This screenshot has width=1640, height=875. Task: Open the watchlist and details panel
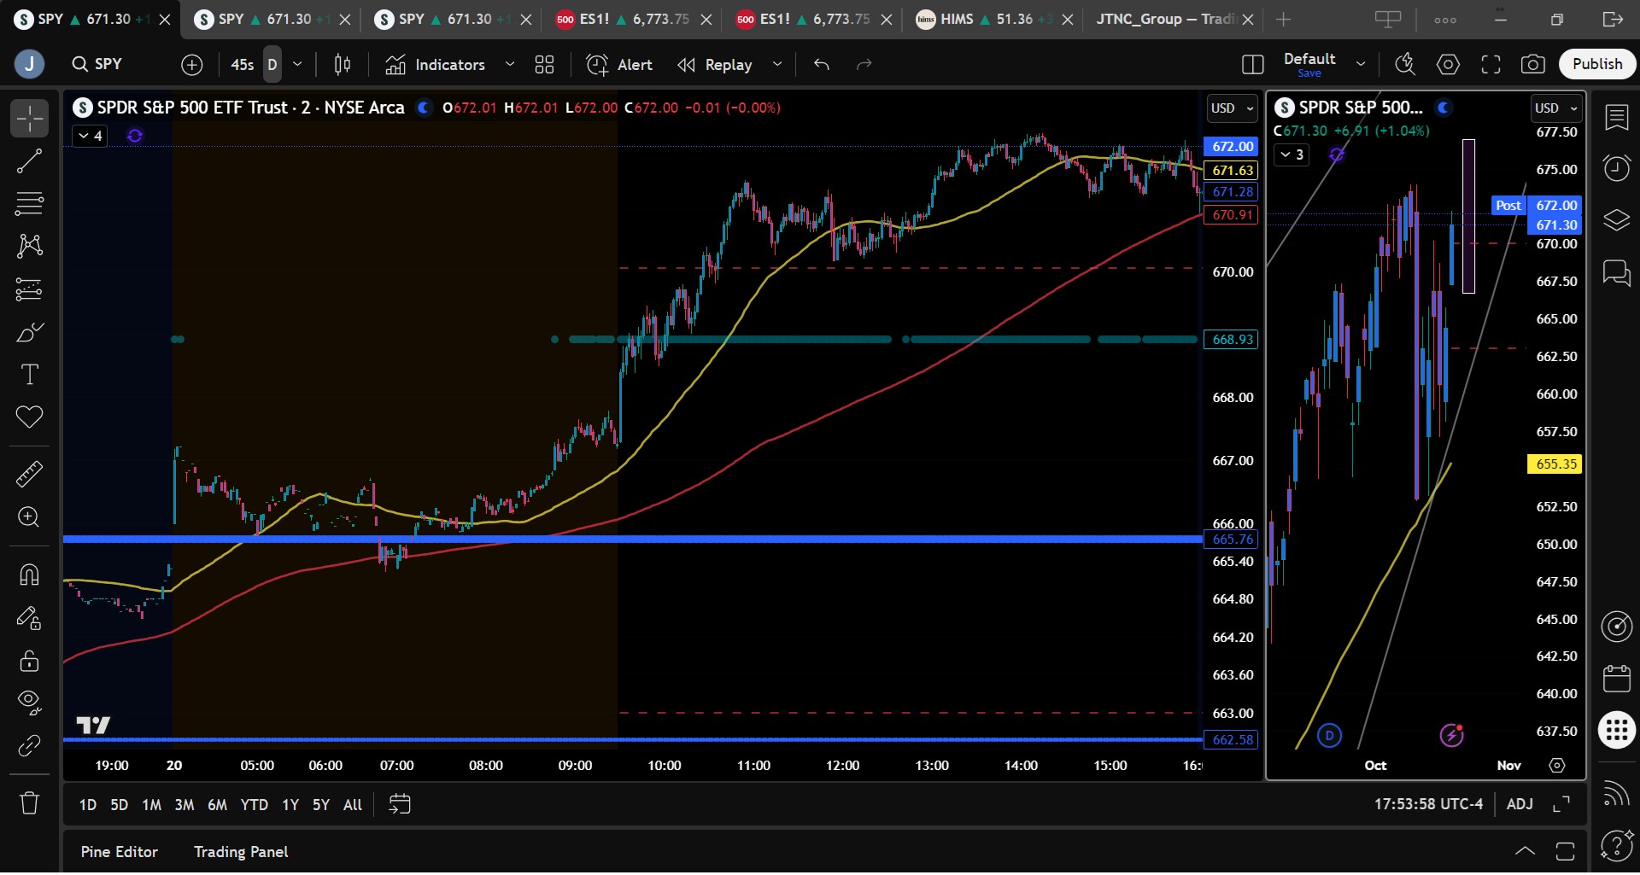(x=1617, y=117)
